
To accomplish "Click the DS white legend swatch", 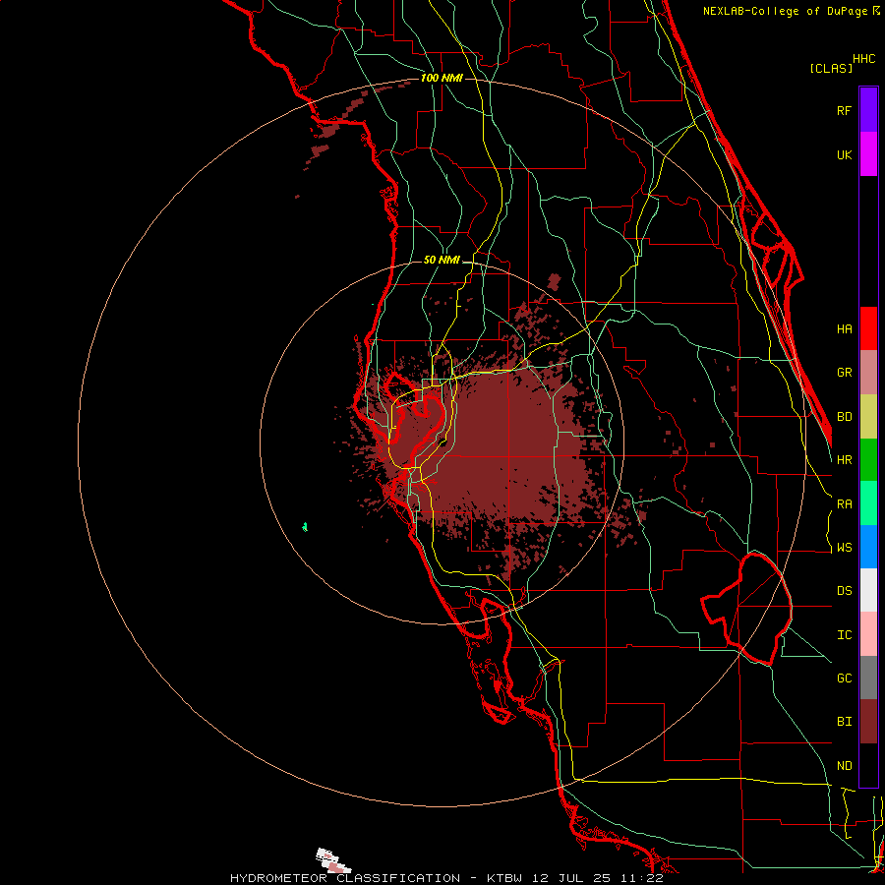I will tap(868, 590).
